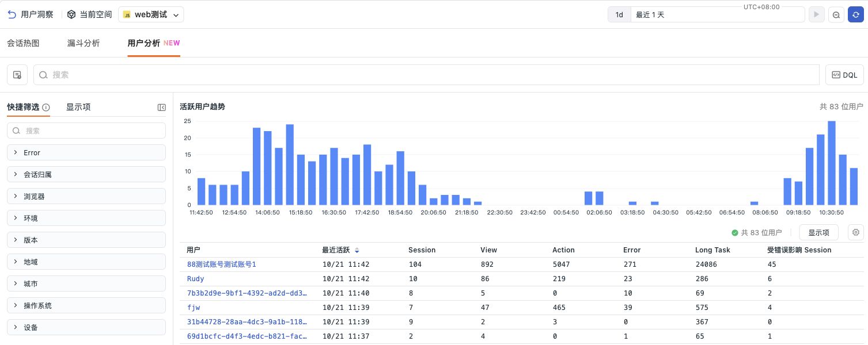Click the Long Task column header
868x345 pixels.
[712, 250]
